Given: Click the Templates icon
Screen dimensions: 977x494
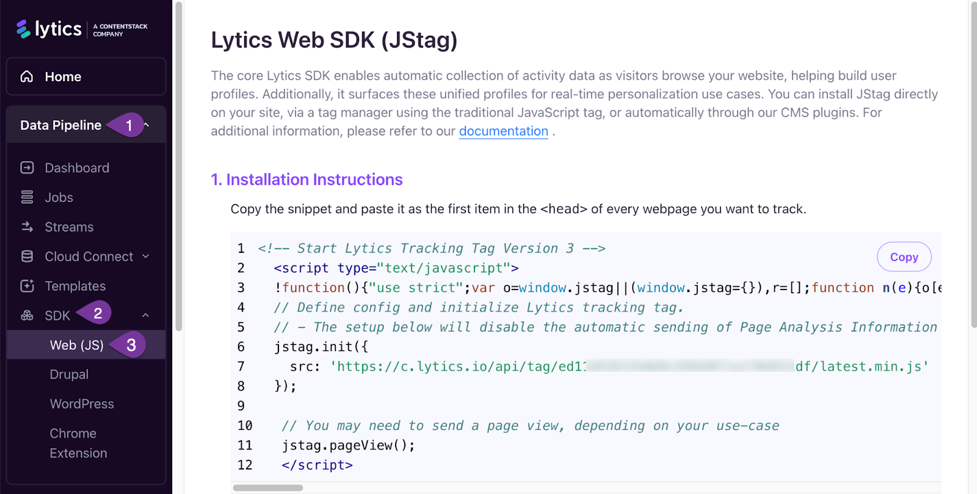Looking at the screenshot, I should [x=27, y=286].
